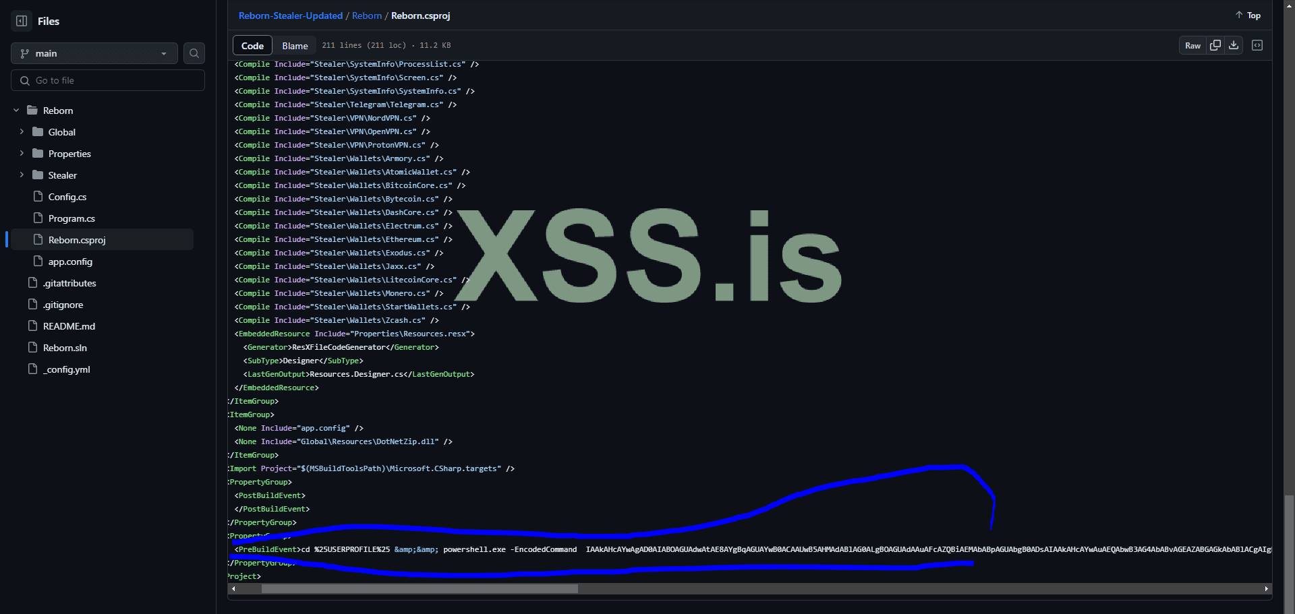Click the Stealer\Wallets\Zcash.cs Compile line

pos(337,320)
